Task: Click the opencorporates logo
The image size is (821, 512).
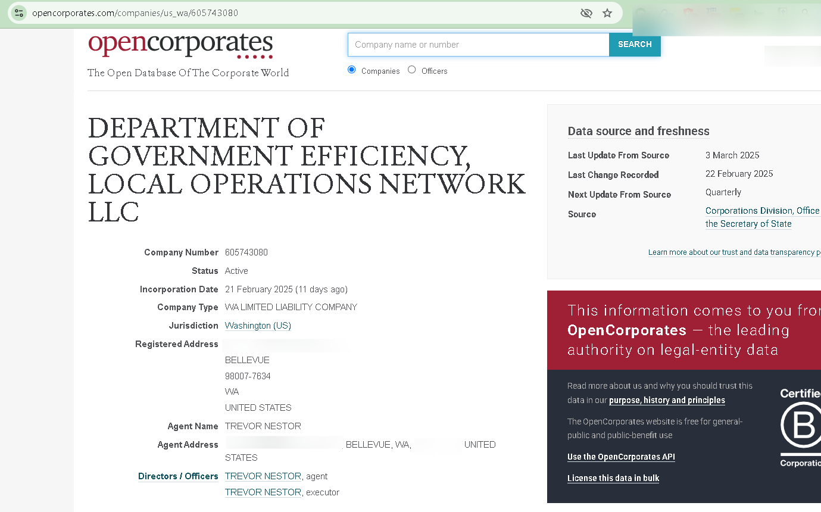Action: 180,45
